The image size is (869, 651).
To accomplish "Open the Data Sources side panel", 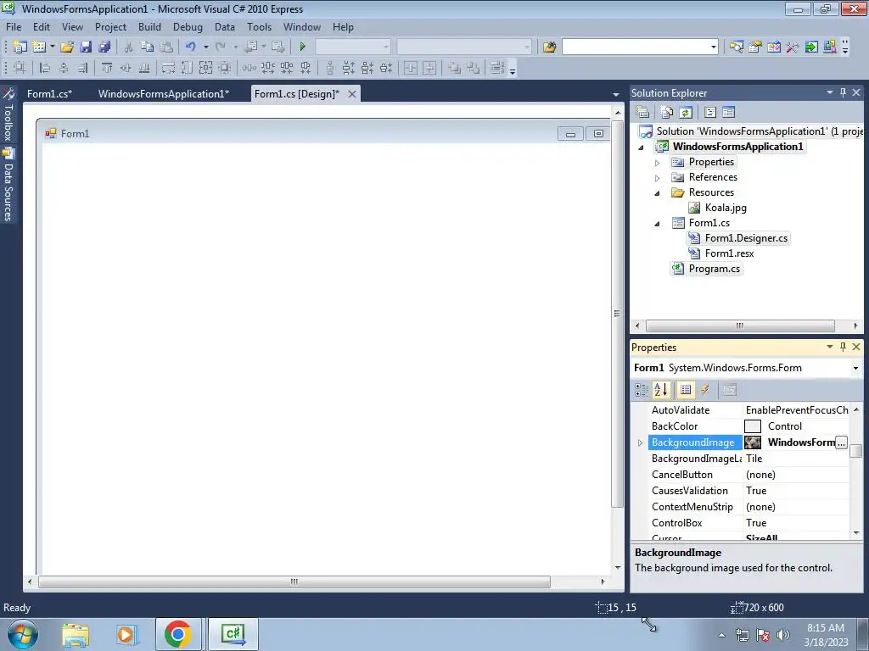I will pyautogui.click(x=8, y=185).
